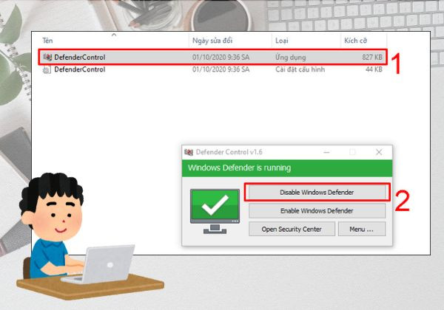Click the 827 KB size cell

tap(372, 58)
